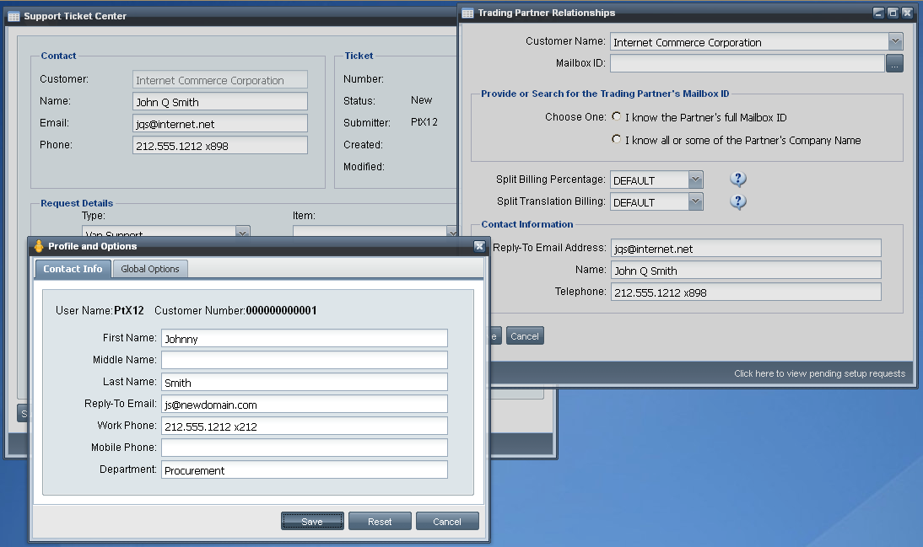Click the Support Ticket Center window title icon
The width and height of the screenshot is (923, 547).
pos(13,17)
